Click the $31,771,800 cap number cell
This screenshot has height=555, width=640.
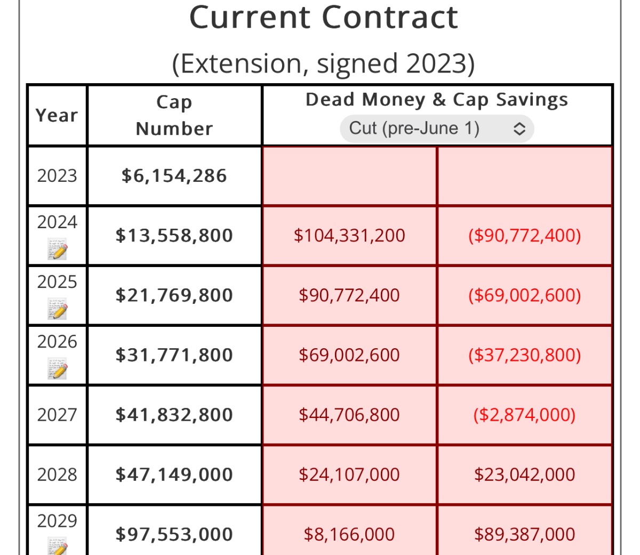tap(174, 355)
